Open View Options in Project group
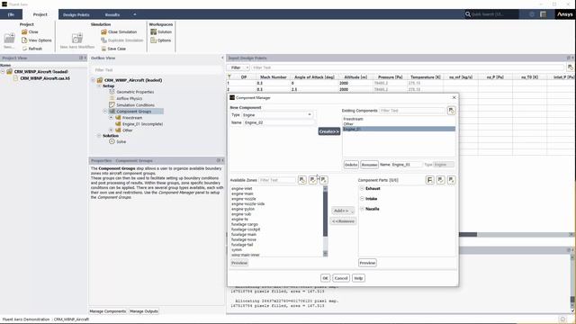 (36, 40)
